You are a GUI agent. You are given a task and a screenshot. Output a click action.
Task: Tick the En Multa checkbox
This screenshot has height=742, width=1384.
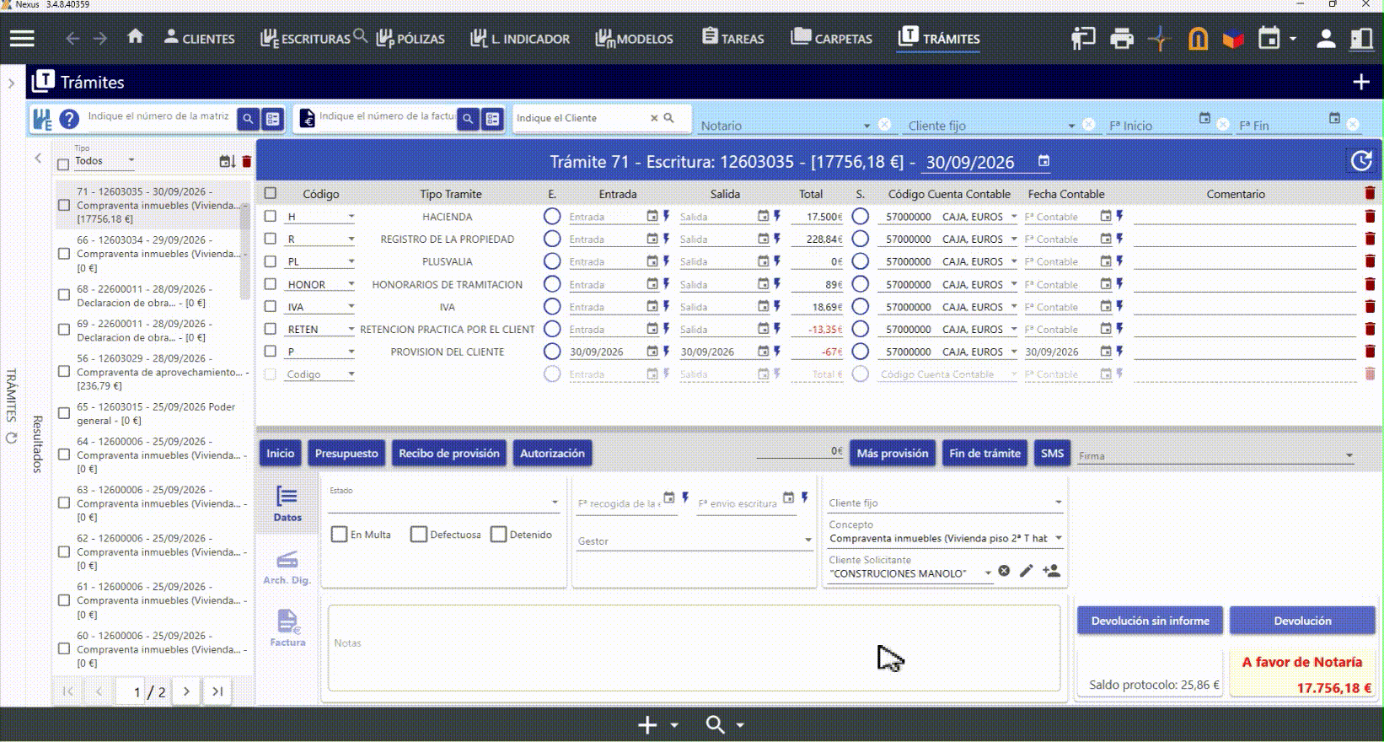[x=340, y=535]
